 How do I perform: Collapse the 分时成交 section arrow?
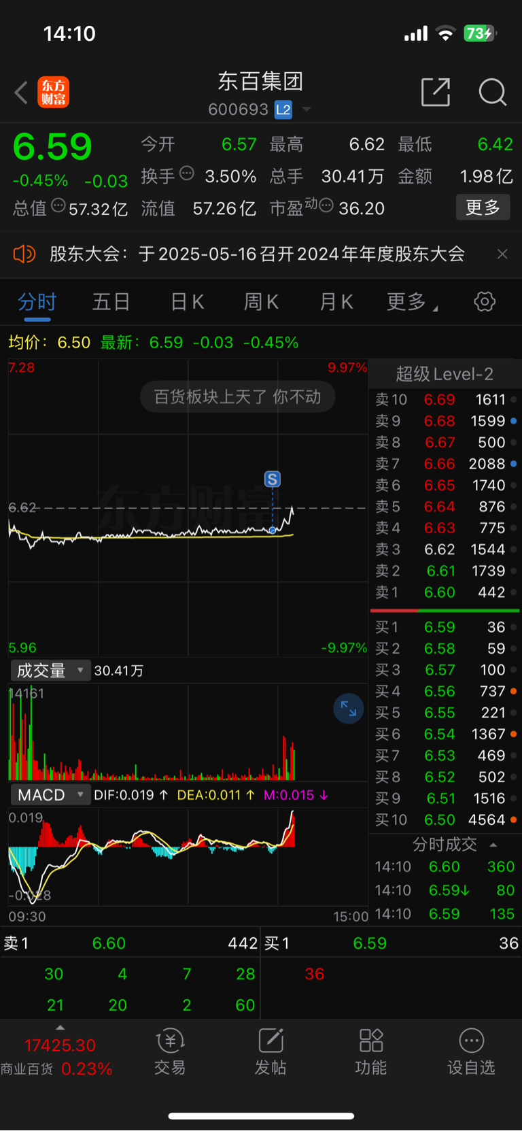(493, 845)
